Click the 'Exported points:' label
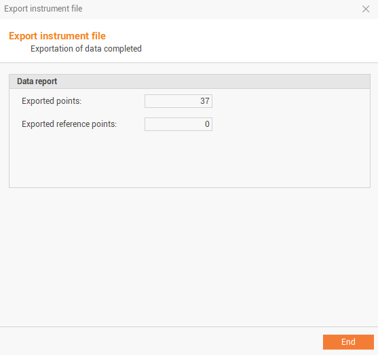378x355 pixels. (x=52, y=101)
